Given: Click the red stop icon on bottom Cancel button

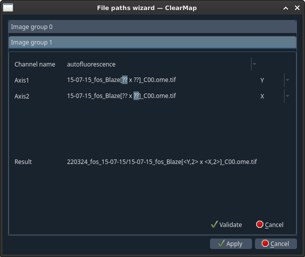Looking at the screenshot, I should 265,243.
